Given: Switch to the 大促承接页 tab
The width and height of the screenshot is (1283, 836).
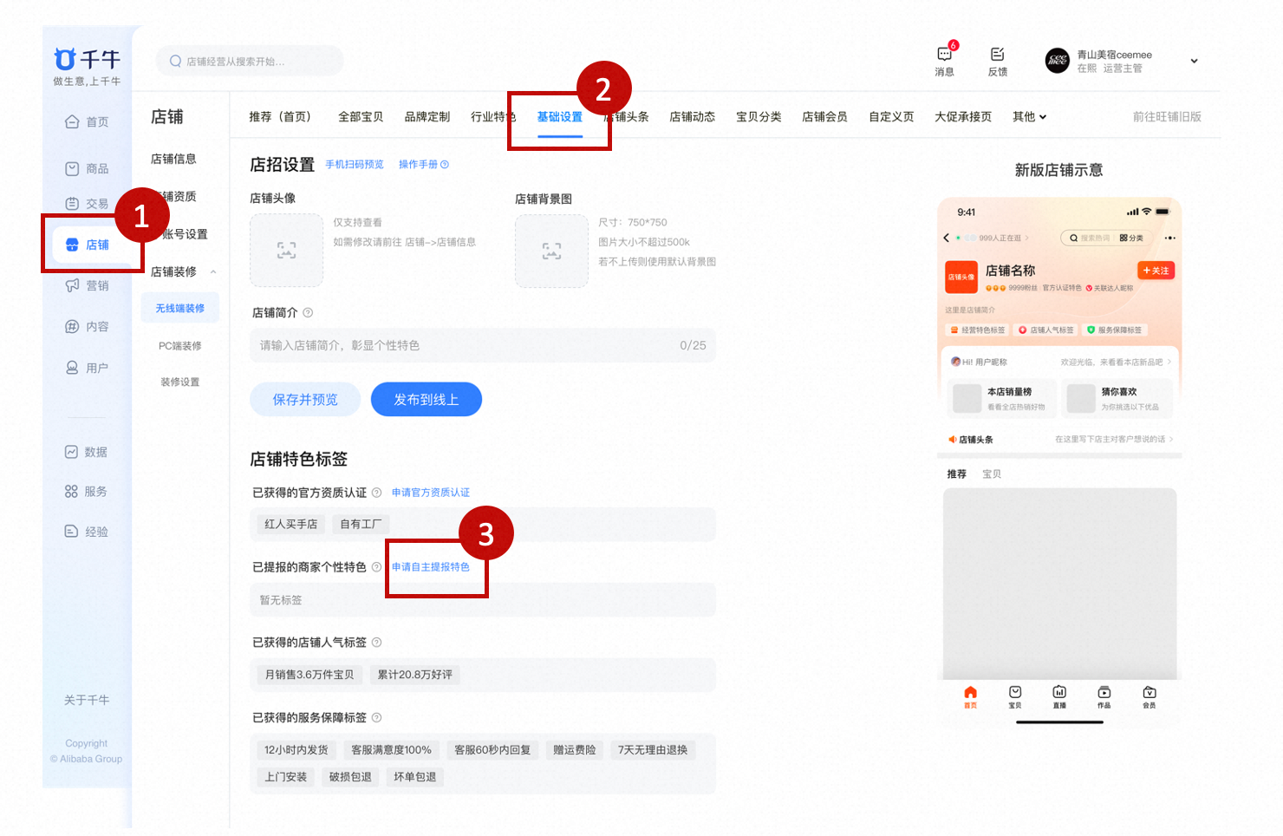Looking at the screenshot, I should (x=963, y=117).
